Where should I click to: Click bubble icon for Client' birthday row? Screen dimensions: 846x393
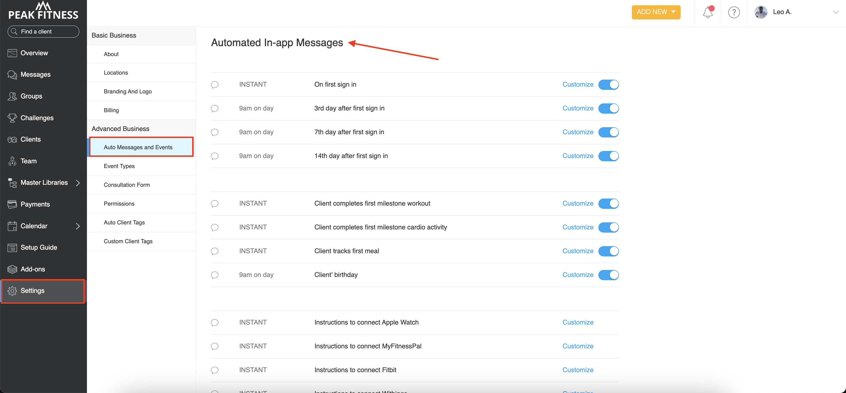pyautogui.click(x=214, y=275)
